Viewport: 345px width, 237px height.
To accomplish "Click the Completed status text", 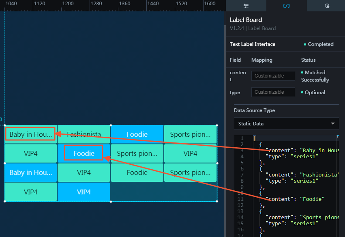I will click(x=320, y=44).
